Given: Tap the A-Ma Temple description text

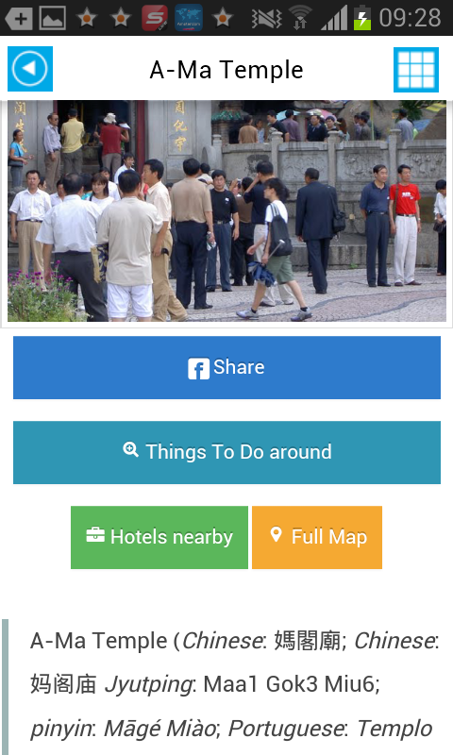Looking at the screenshot, I should 234,684.
